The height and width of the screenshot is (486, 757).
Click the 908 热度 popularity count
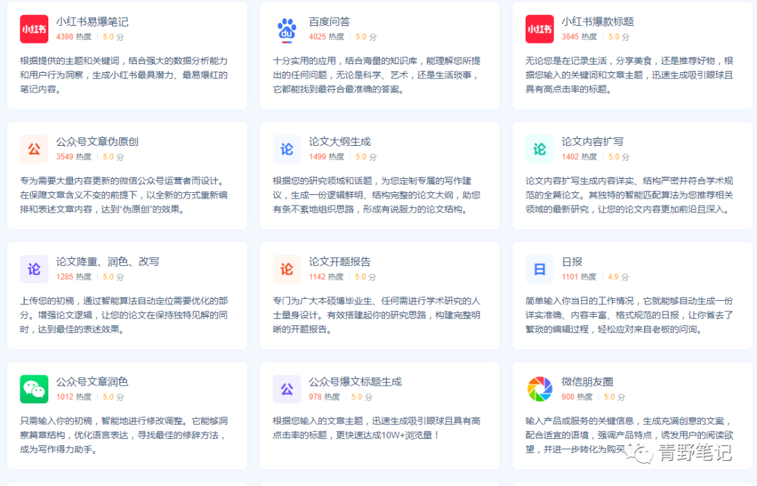point(577,397)
